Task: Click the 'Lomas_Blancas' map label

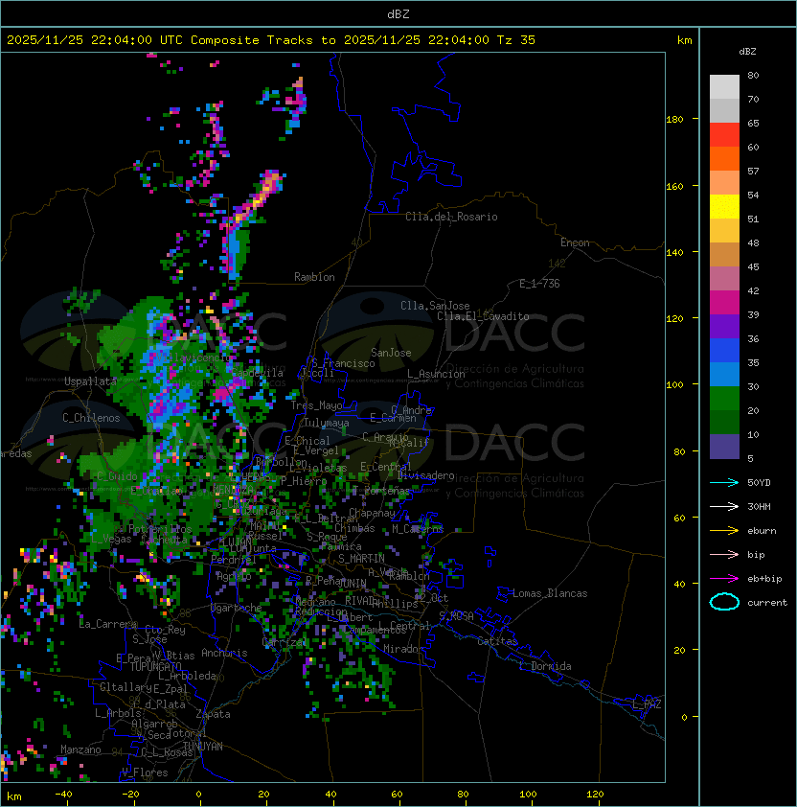Action: coord(550,593)
